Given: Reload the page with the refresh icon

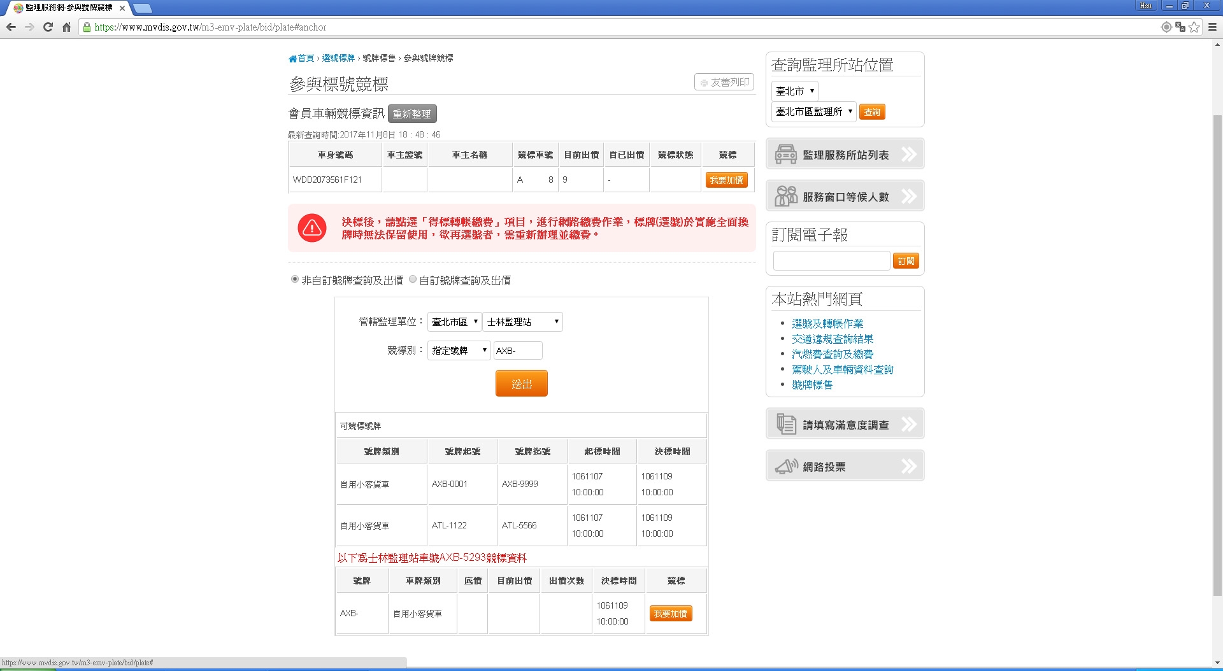Looking at the screenshot, I should [48, 27].
